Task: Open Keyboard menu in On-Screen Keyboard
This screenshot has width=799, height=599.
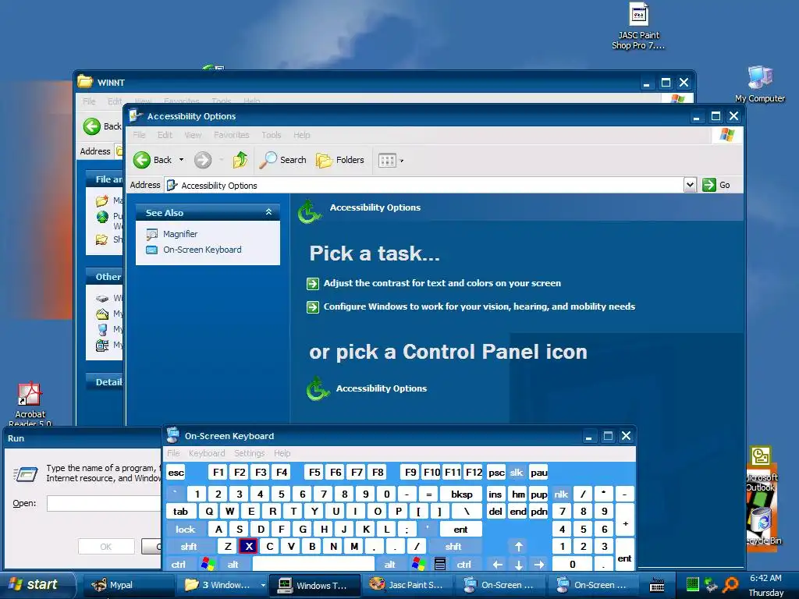Action: pos(206,453)
